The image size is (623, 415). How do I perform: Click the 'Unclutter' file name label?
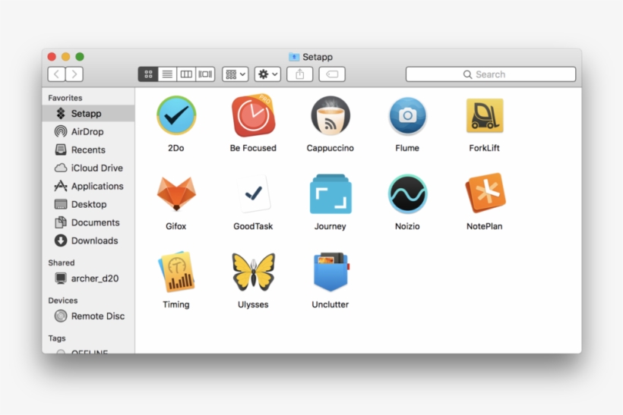(x=330, y=304)
